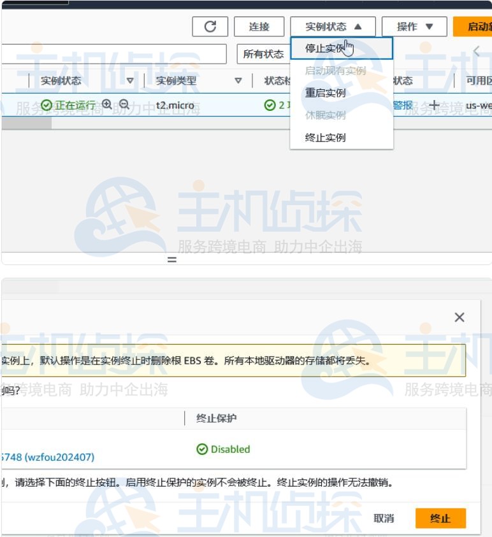Refresh the instance list

tap(210, 26)
